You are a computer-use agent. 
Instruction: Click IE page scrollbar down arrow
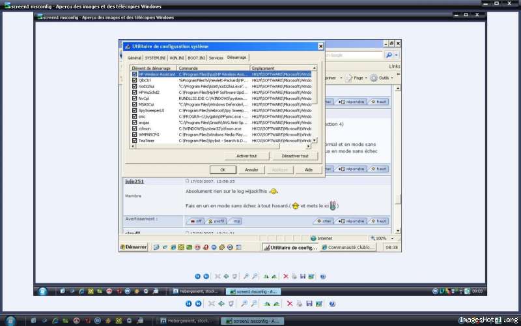click(x=398, y=231)
